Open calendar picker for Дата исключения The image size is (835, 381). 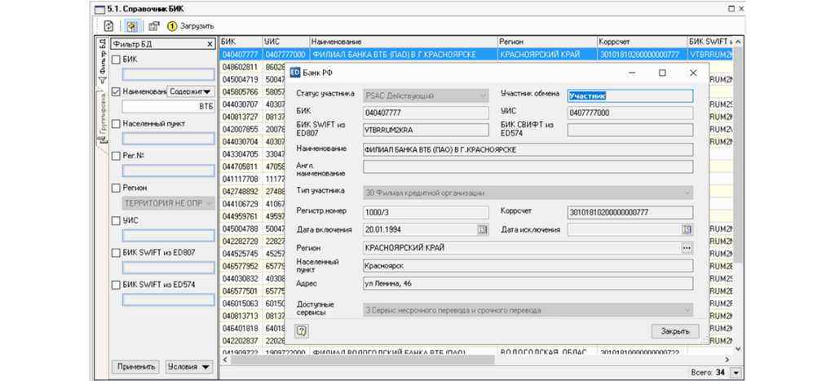pos(687,230)
